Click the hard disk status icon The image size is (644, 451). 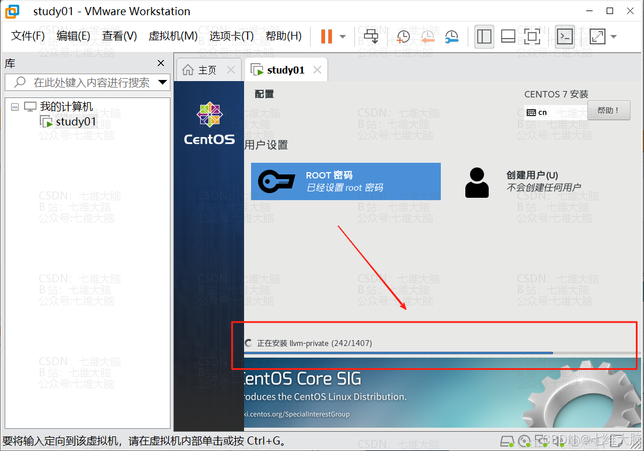click(x=507, y=442)
